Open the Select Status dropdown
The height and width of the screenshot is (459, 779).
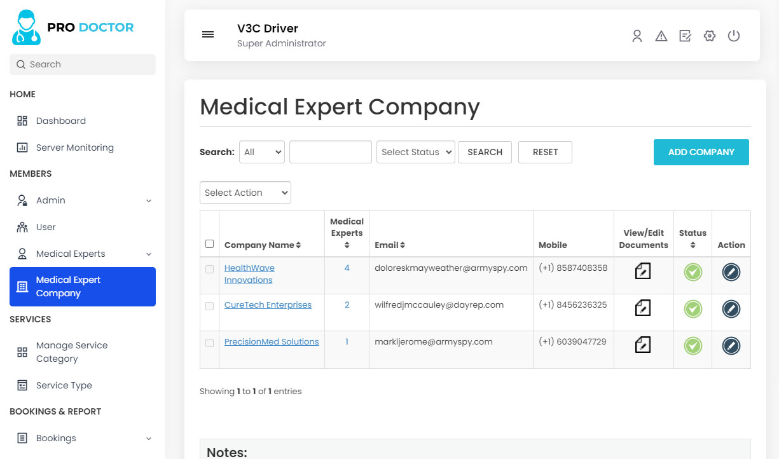415,152
